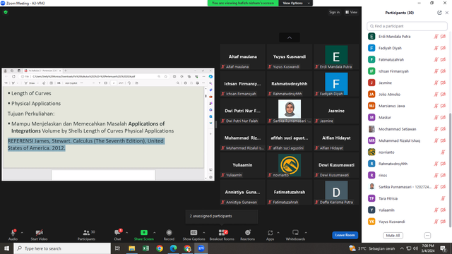The image size is (452, 254).
Task: Expand Whiteboards options arrow
Action: [306, 232]
